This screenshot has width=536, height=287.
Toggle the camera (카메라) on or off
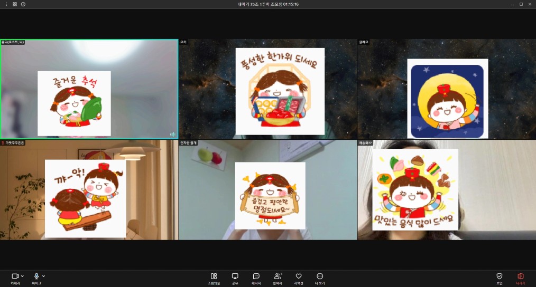(x=15, y=276)
